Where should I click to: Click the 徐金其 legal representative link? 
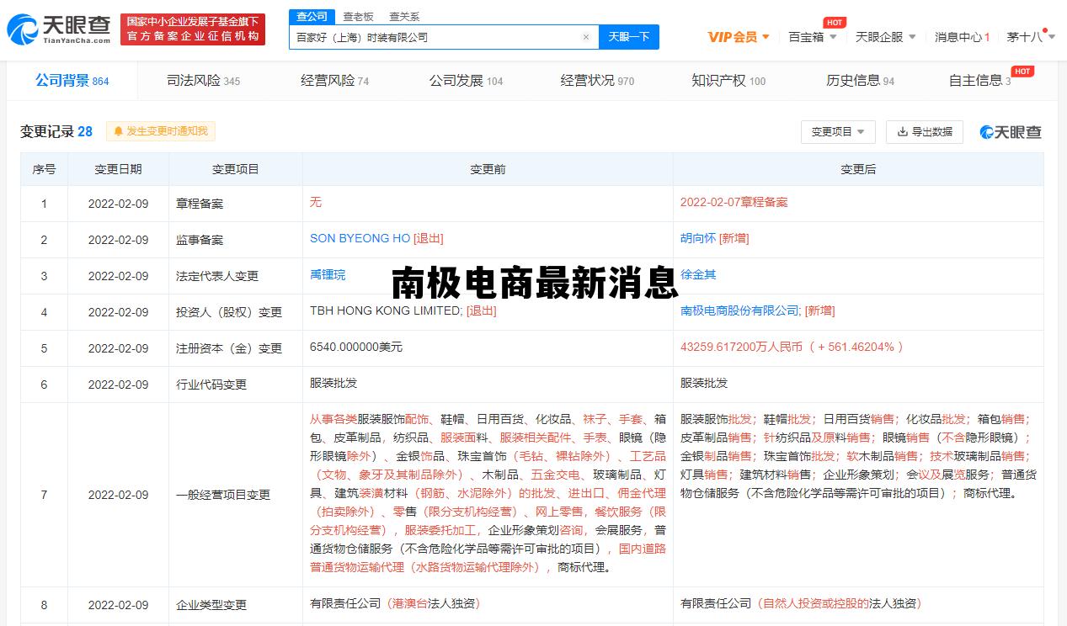696,275
